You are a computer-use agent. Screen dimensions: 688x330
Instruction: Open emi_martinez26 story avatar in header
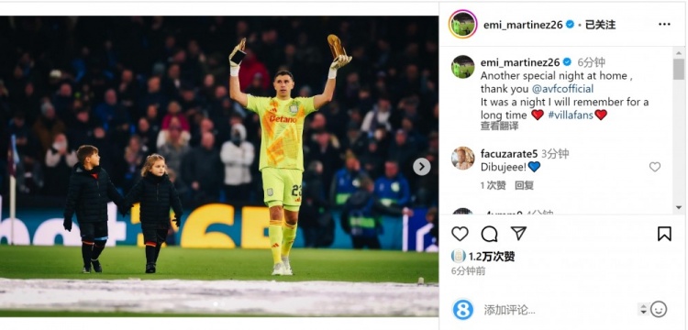tap(463, 24)
